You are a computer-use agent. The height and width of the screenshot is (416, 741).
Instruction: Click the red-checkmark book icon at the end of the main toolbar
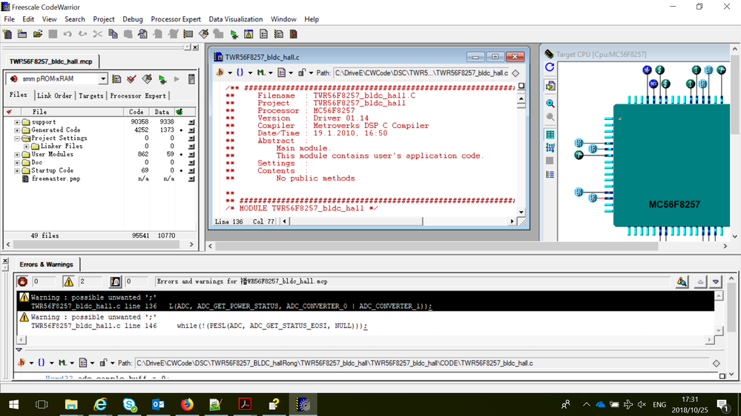[294, 34]
